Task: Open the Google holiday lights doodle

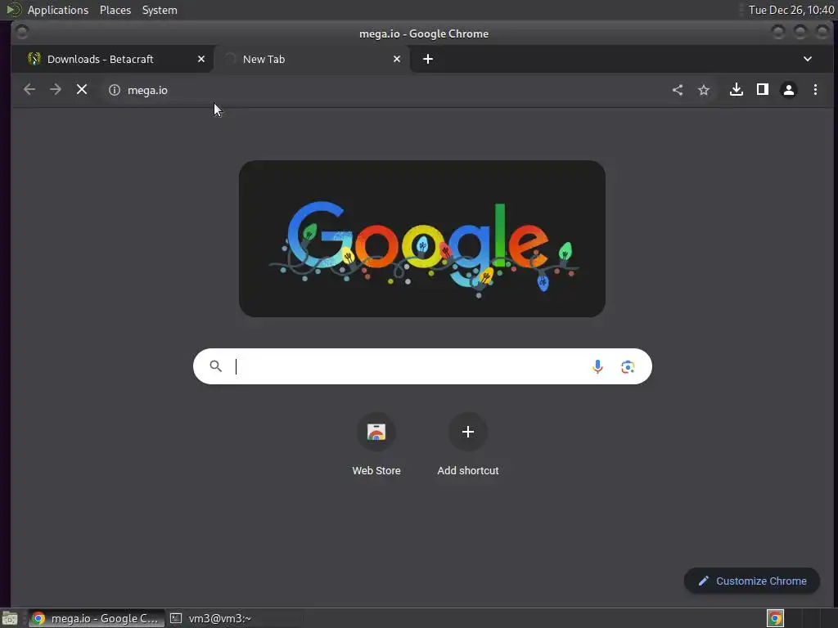Action: pos(422,239)
